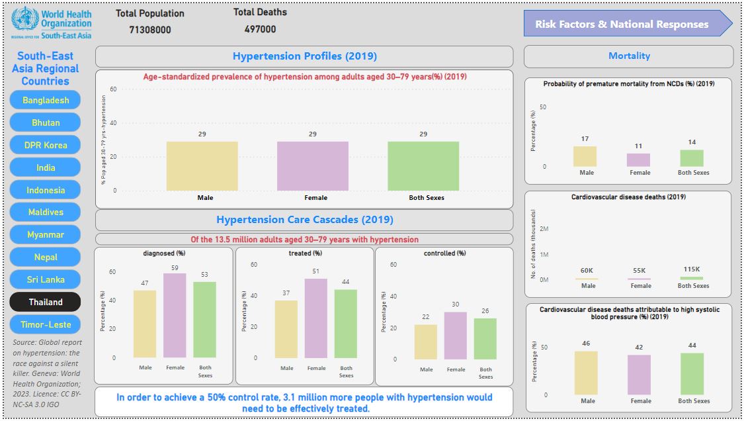Choose Maldives country button
This screenshot has height=421, width=744.
point(45,212)
